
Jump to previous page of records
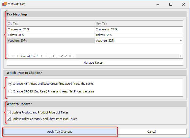[x=13, y=56]
